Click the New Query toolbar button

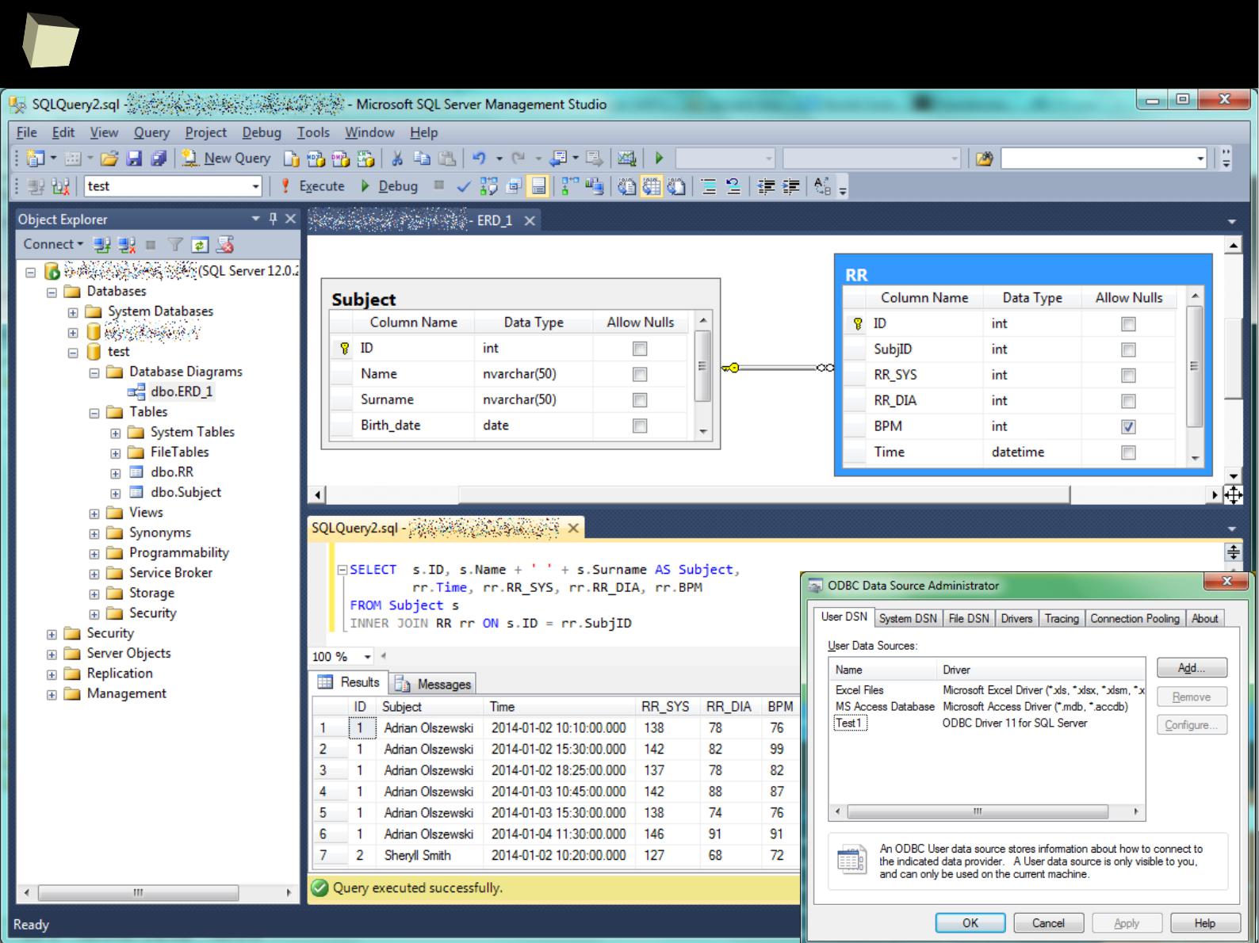226,158
